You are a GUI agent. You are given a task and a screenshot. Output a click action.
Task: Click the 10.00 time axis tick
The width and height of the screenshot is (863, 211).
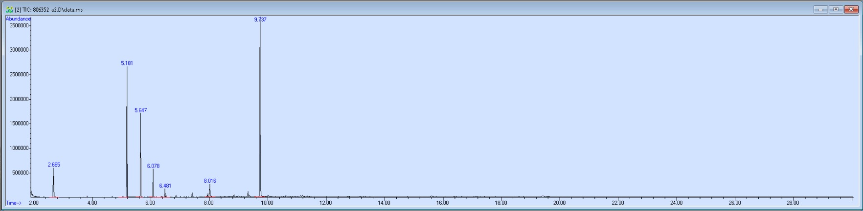pos(267,203)
